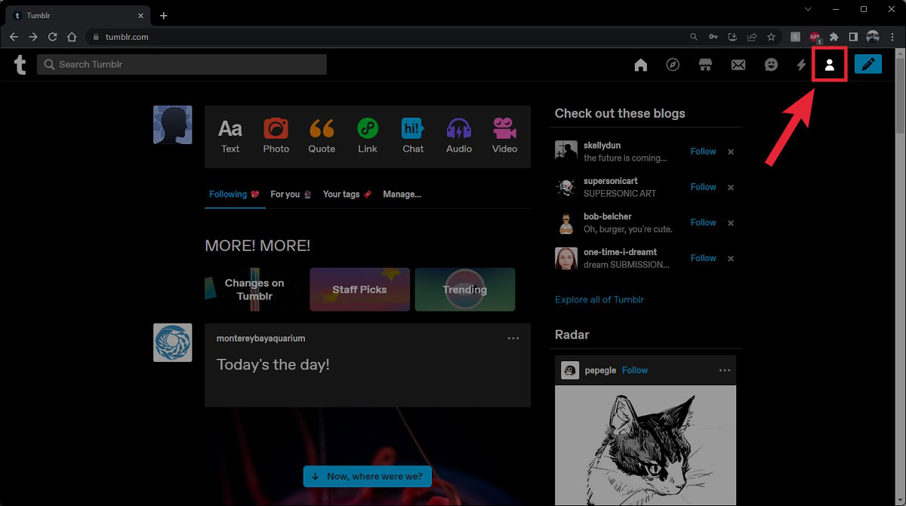Screen dimensions: 906x506
Task: Click the Tumblr 't' logo
Action: click(x=20, y=65)
